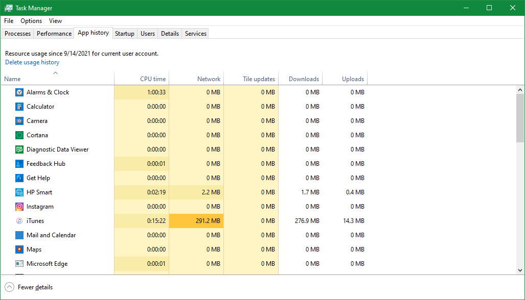The width and height of the screenshot is (525, 300).
Task: Click the Delete usage history link
Action: pos(32,62)
